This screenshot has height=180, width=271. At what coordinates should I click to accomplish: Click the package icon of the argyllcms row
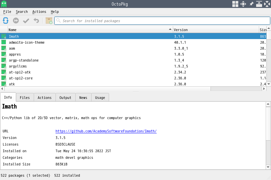point(4,66)
